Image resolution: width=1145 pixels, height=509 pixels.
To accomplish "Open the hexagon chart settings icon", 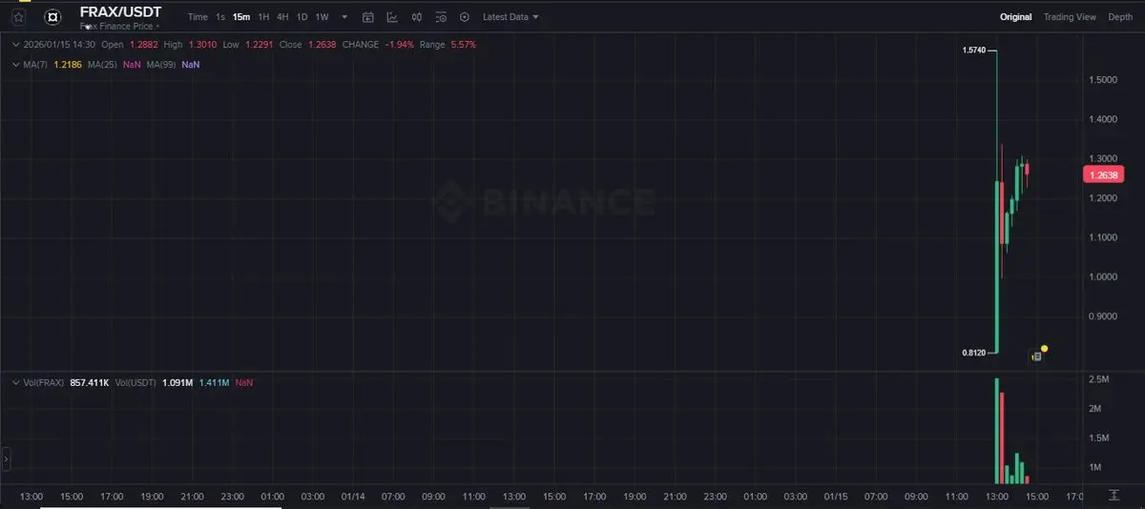I will (x=465, y=17).
